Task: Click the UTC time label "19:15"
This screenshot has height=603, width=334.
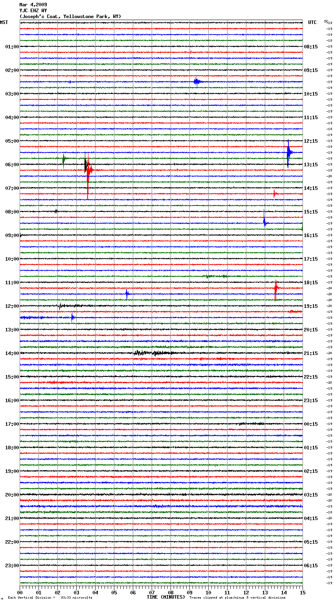Action: (311, 306)
